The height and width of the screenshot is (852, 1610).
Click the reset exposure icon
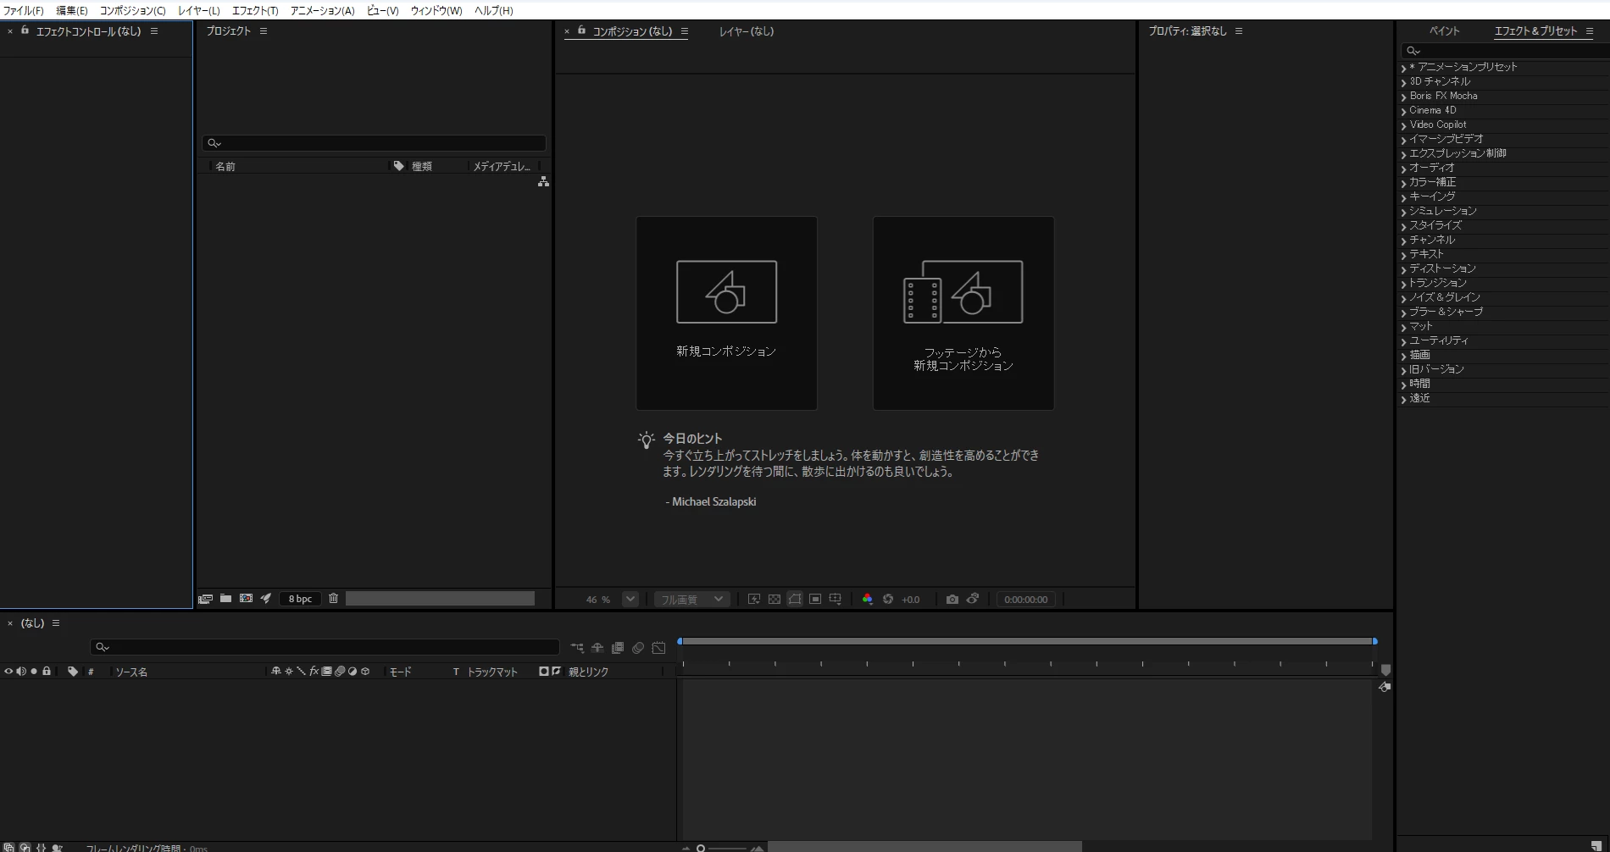888,599
